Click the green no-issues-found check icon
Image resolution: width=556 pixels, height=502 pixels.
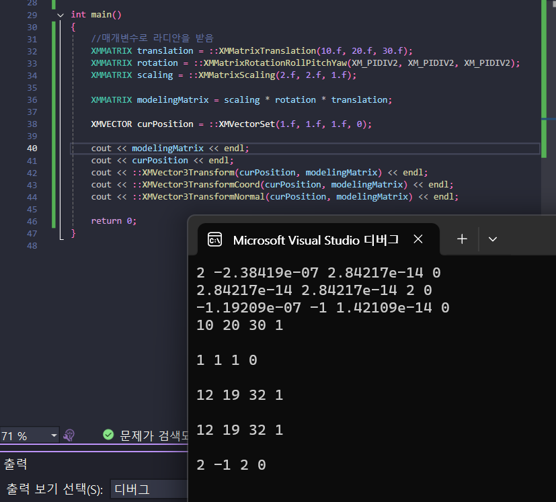108,435
